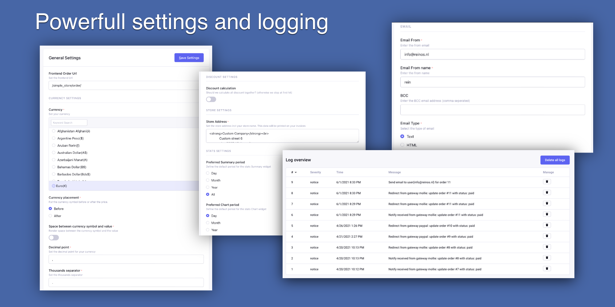
Task: Click Save Settings button
Action: 189,58
